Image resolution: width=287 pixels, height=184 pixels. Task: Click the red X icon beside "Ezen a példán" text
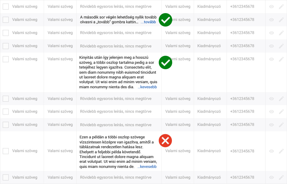pyautogui.click(x=165, y=141)
